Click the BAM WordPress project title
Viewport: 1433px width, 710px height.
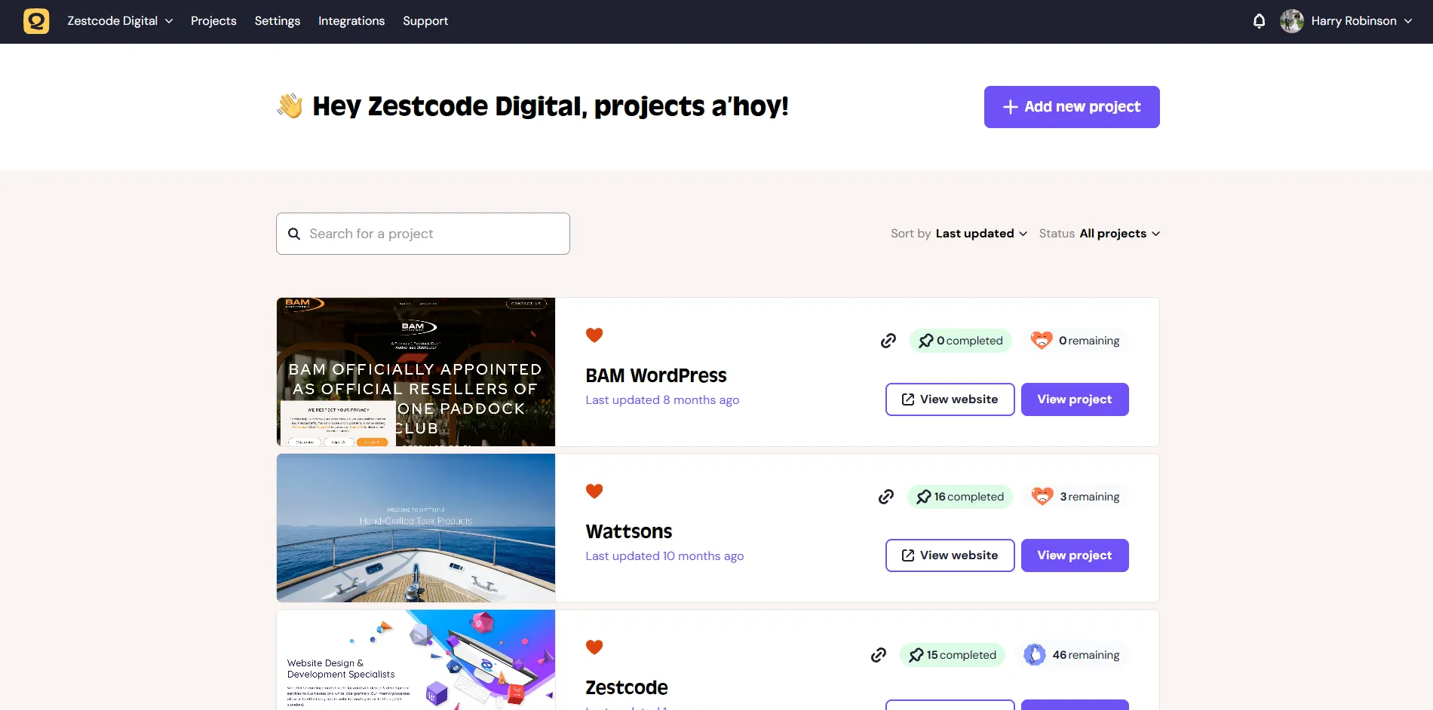point(656,375)
